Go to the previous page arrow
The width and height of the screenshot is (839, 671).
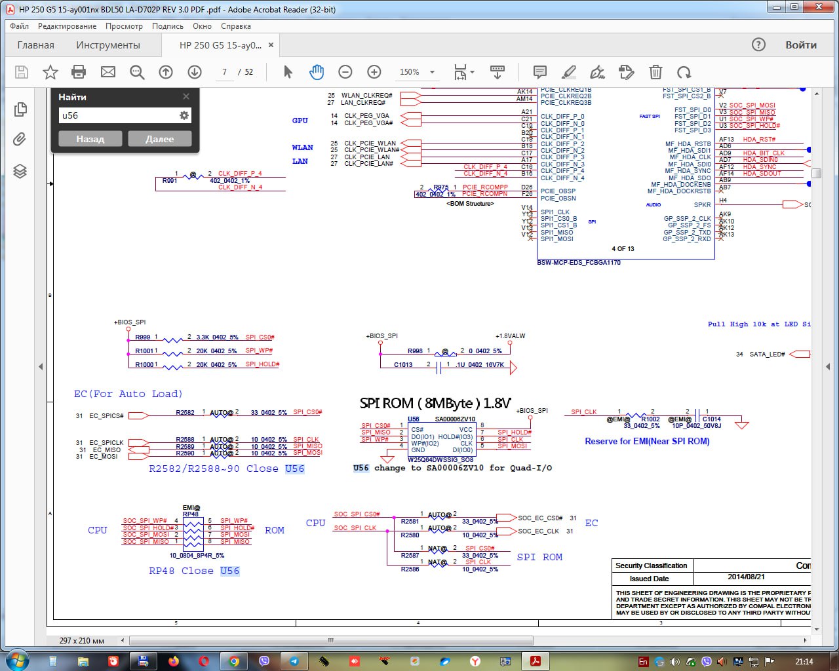(166, 72)
